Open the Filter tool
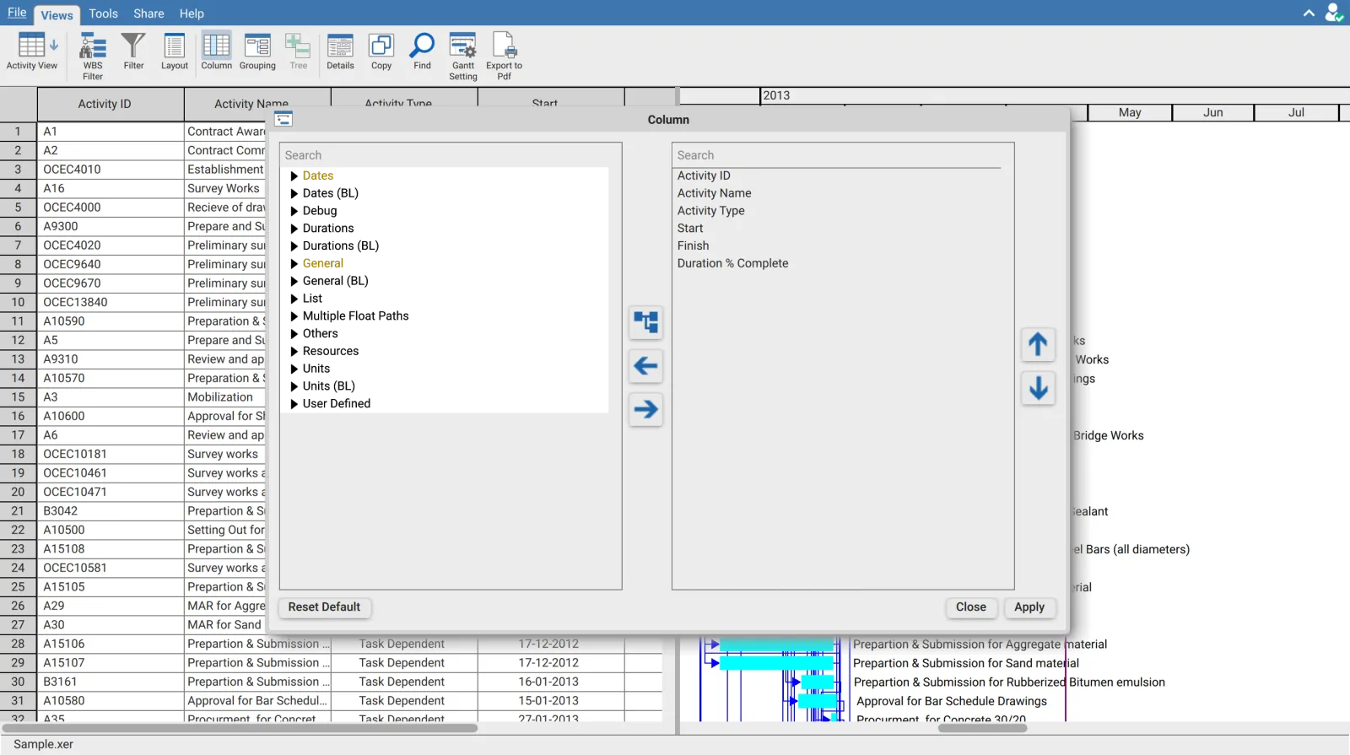1350x755 pixels. tap(133, 52)
